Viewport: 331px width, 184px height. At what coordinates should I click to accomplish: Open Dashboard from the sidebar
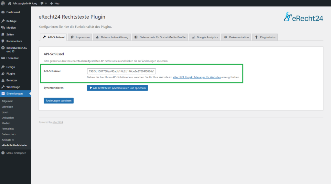[x=13, y=12]
